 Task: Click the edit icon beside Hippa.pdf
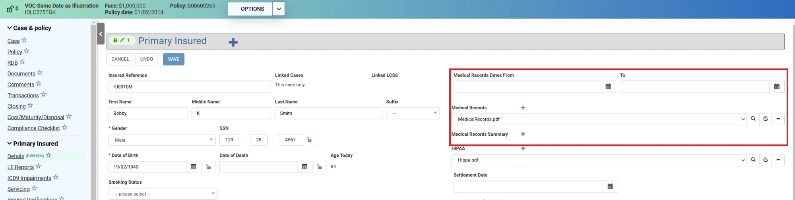pos(766,160)
